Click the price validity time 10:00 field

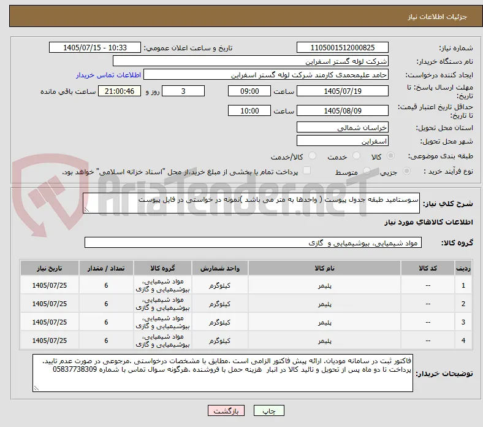coord(249,110)
